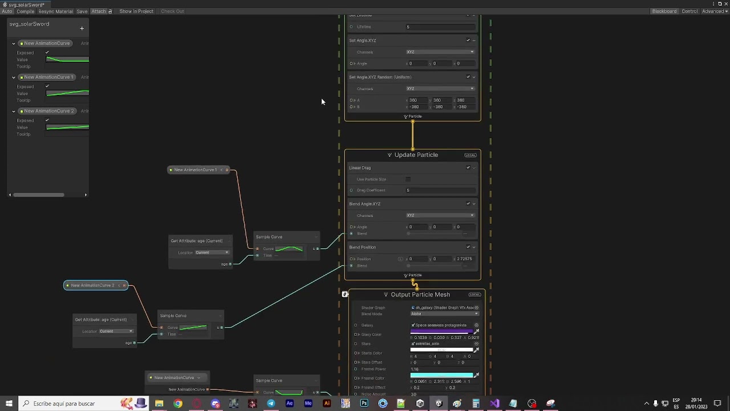The height and width of the screenshot is (411, 730).
Task: Pick Starts Color with the eyedropper
Action: 476,349
